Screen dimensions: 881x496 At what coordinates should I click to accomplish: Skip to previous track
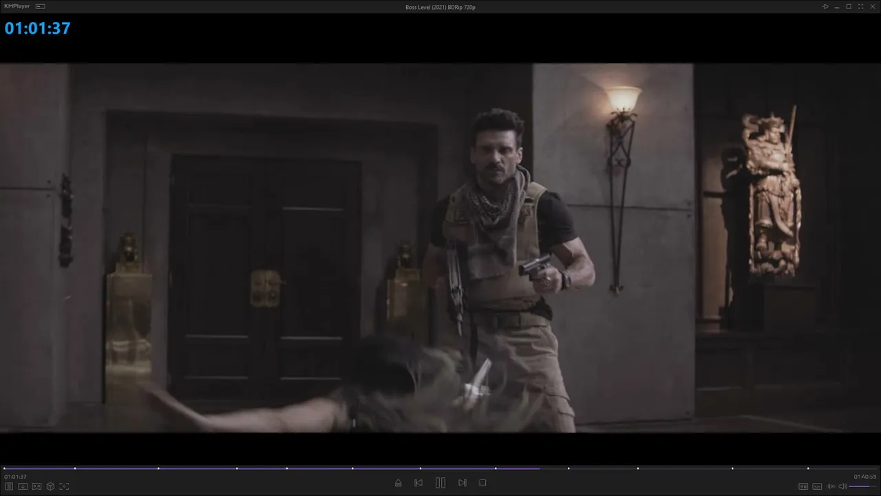418,483
